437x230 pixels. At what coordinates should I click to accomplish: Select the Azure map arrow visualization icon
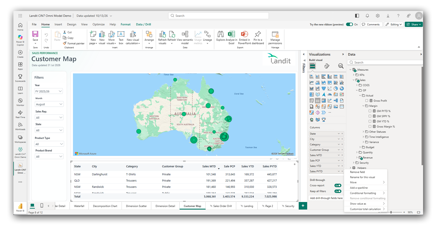[324, 94]
